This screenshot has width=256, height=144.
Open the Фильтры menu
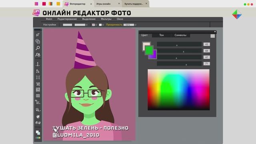coord(106,19)
